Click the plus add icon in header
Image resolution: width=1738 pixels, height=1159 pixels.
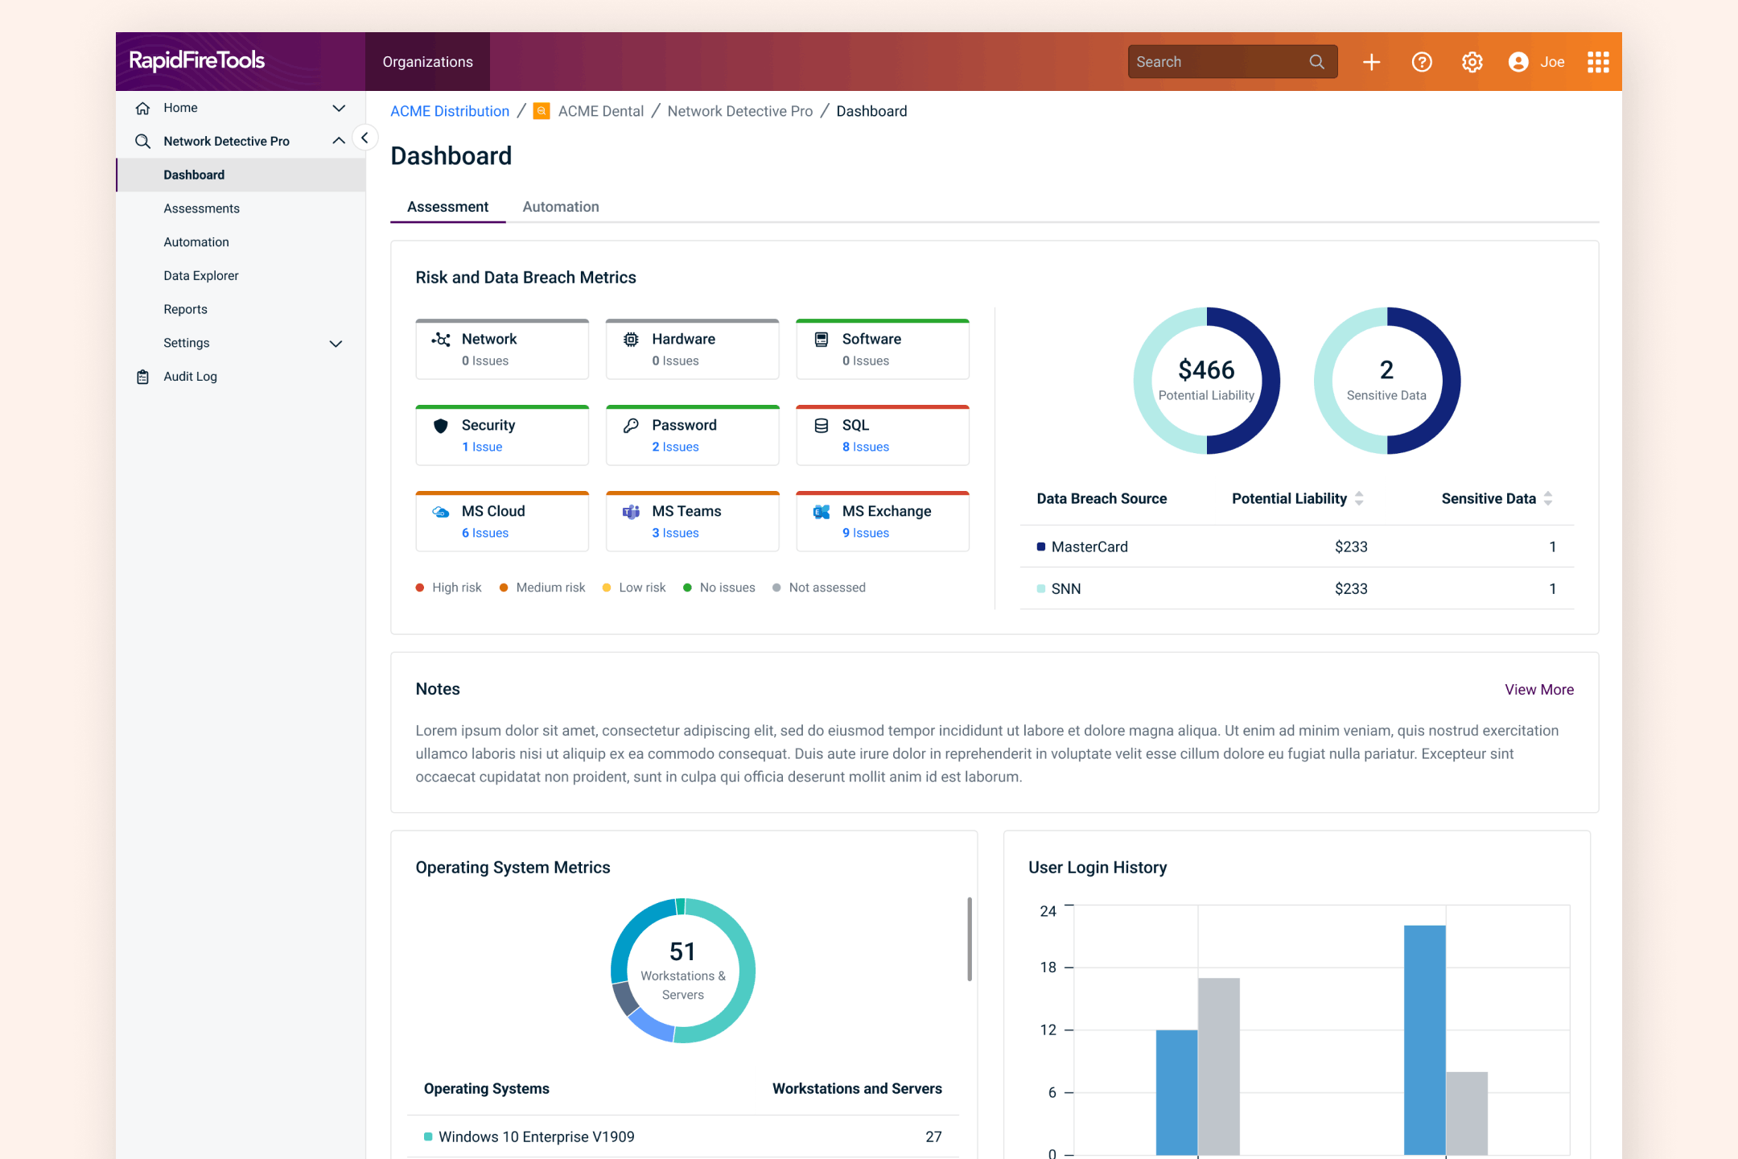[1371, 62]
